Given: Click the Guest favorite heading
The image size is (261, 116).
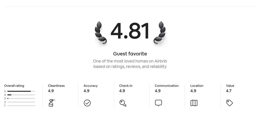Looking at the screenshot, I should click(x=130, y=54).
